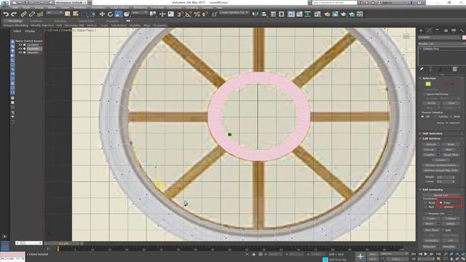Select the Face constraint radio button

425,207
